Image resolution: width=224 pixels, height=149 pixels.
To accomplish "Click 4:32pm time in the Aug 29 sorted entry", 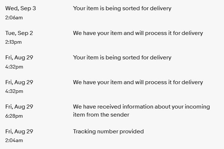I will (14, 67).
